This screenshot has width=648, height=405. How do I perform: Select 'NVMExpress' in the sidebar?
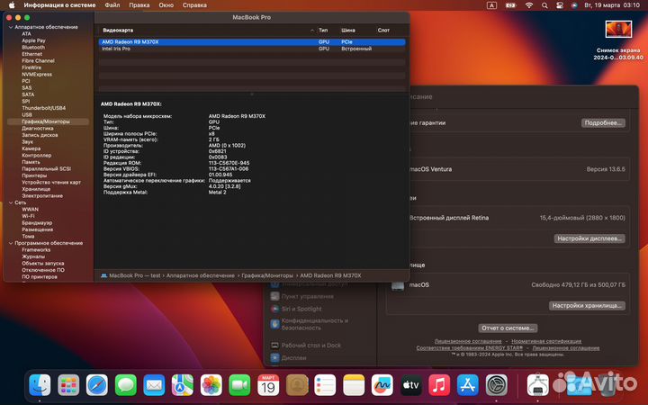pos(37,75)
